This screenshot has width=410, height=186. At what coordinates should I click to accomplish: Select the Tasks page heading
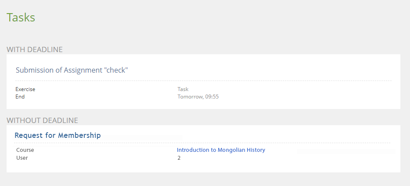pos(21,18)
